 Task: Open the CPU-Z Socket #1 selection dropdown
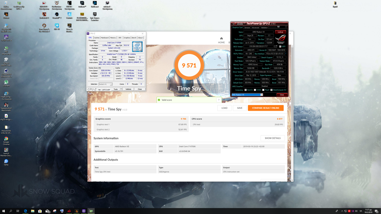point(105,84)
